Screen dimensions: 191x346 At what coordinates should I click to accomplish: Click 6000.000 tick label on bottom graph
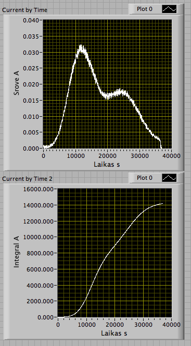click(x=40, y=269)
